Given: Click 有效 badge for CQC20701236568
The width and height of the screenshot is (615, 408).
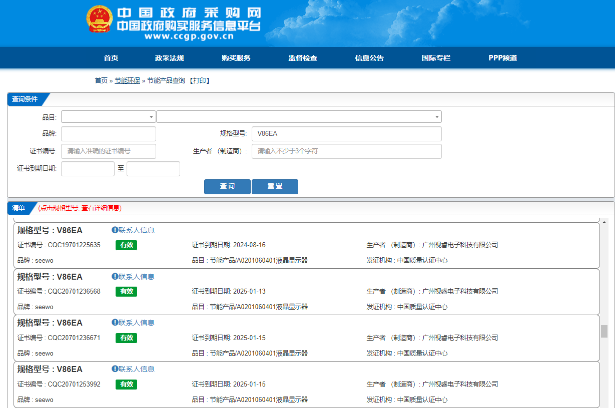Looking at the screenshot, I should coord(126,292).
